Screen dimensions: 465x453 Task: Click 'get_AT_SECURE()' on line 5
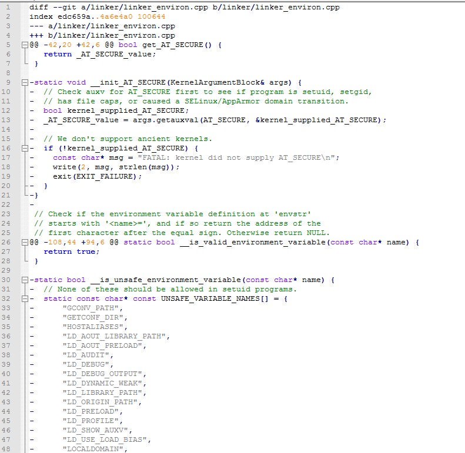pyautogui.click(x=177, y=45)
